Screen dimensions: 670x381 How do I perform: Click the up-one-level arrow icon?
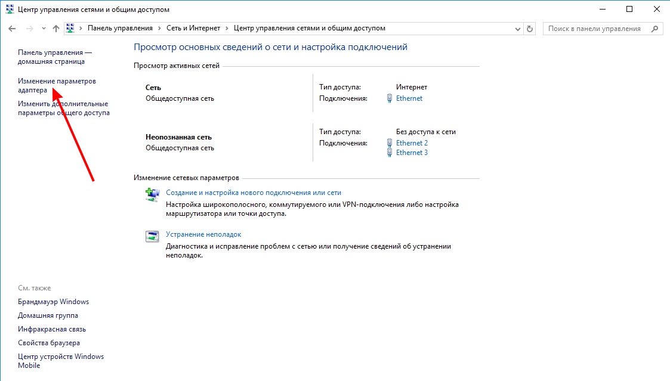point(56,29)
